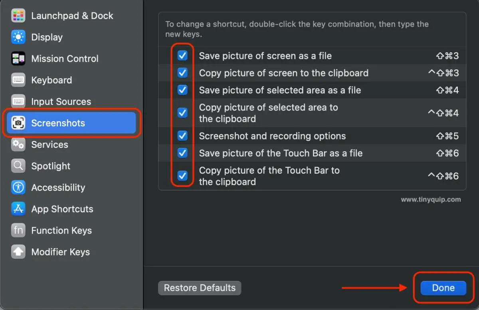
Task: Uncheck Save picture of the Touch Bar as file
Action: click(x=182, y=153)
